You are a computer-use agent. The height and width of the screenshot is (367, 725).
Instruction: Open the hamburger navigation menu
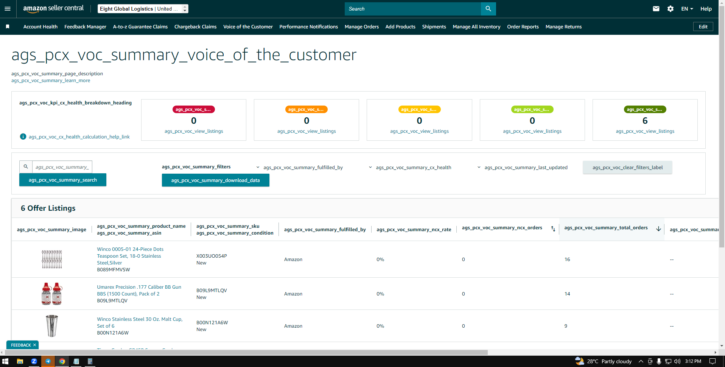pos(8,9)
